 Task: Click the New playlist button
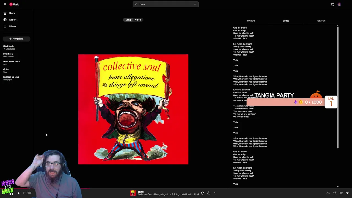coord(16,39)
